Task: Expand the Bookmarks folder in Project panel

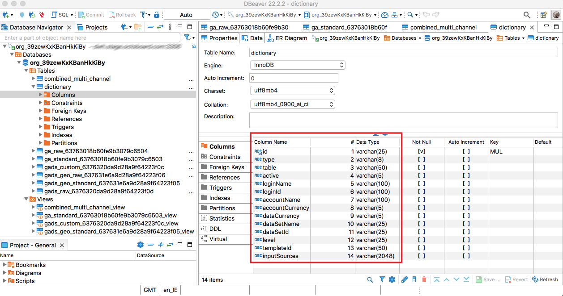Action: 4,265
